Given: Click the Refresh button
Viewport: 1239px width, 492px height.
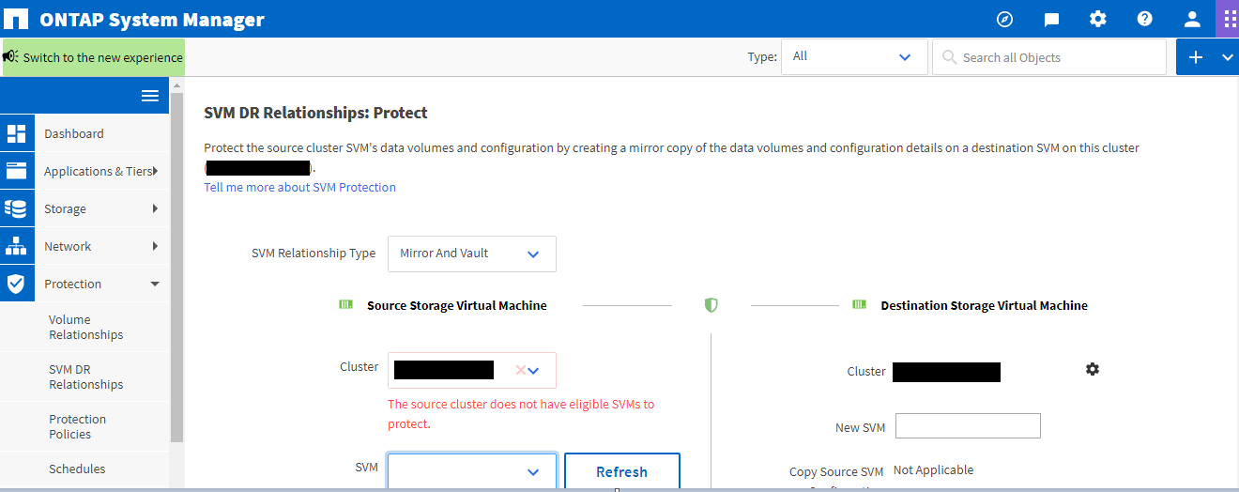Looking at the screenshot, I should click(621, 472).
